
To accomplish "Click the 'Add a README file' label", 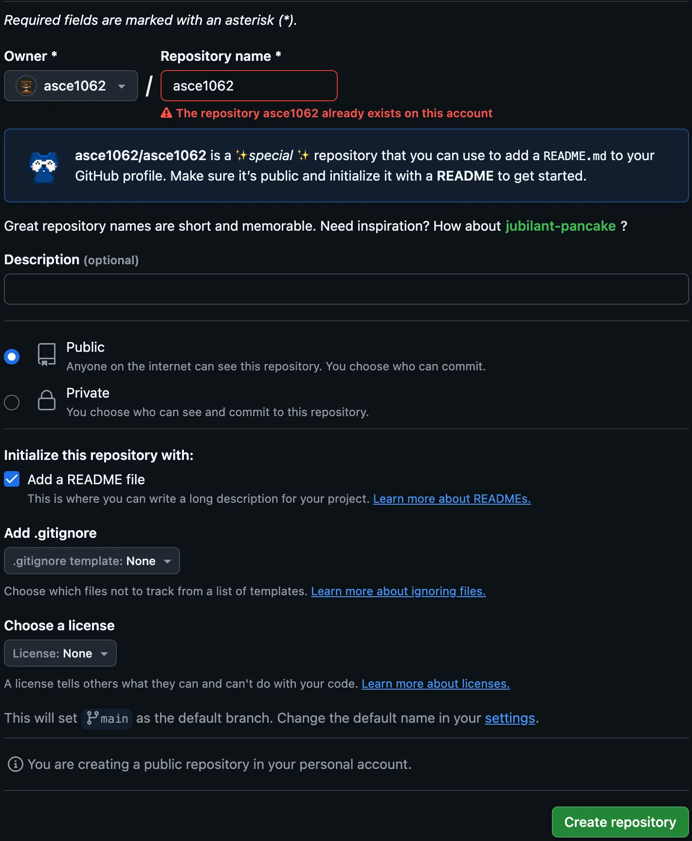I will [x=86, y=479].
